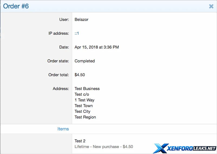Click the Order state field label
Image resolution: width=217 pixels, height=154 pixels.
[x=58, y=61]
